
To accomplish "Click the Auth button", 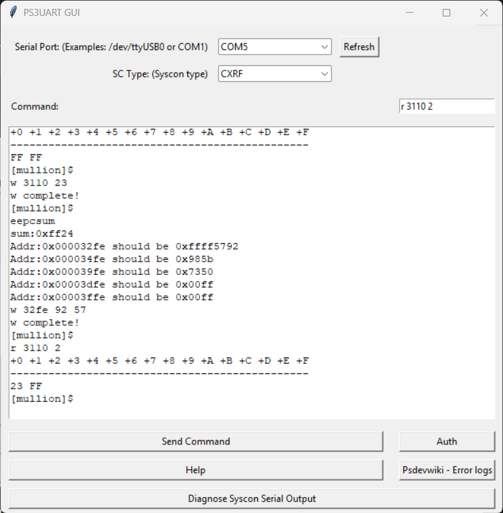I will [x=446, y=441].
